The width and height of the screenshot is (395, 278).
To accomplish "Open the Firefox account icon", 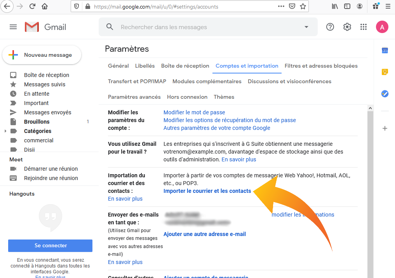I will coord(360,6).
